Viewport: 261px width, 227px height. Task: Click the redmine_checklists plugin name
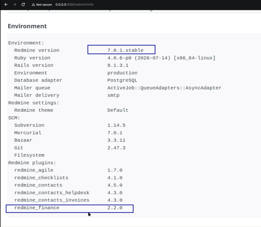click(41, 178)
